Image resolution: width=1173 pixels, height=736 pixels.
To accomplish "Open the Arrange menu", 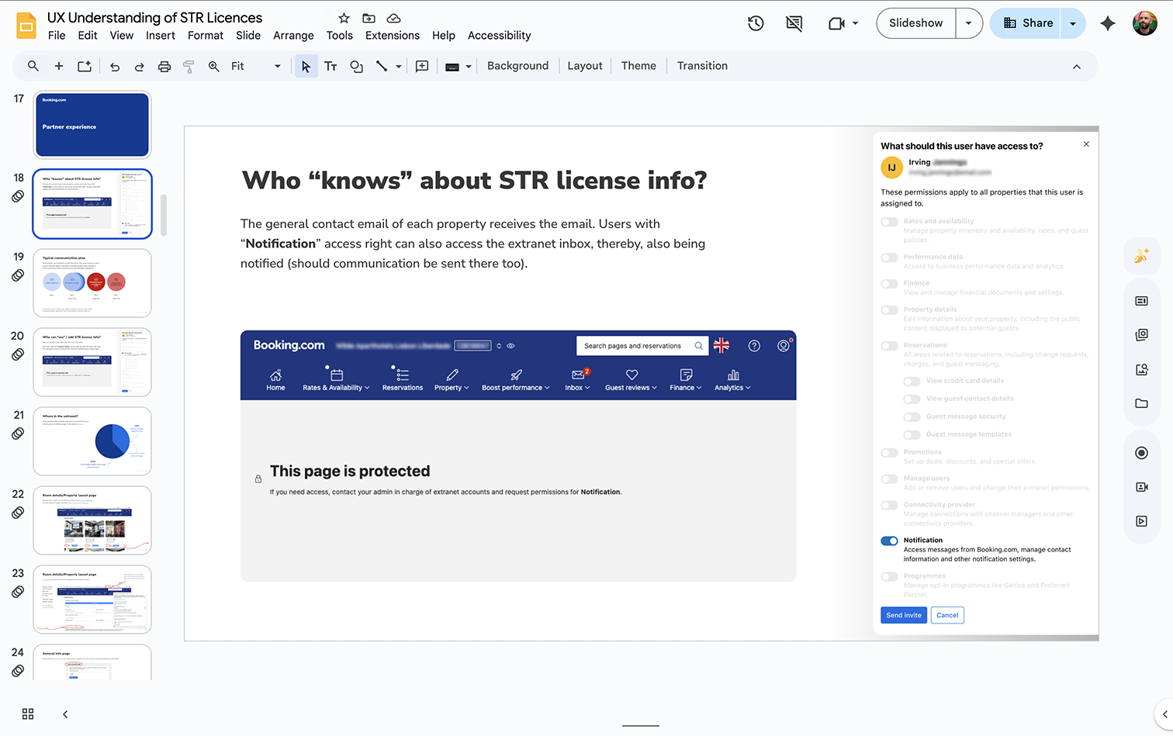I will tap(293, 35).
